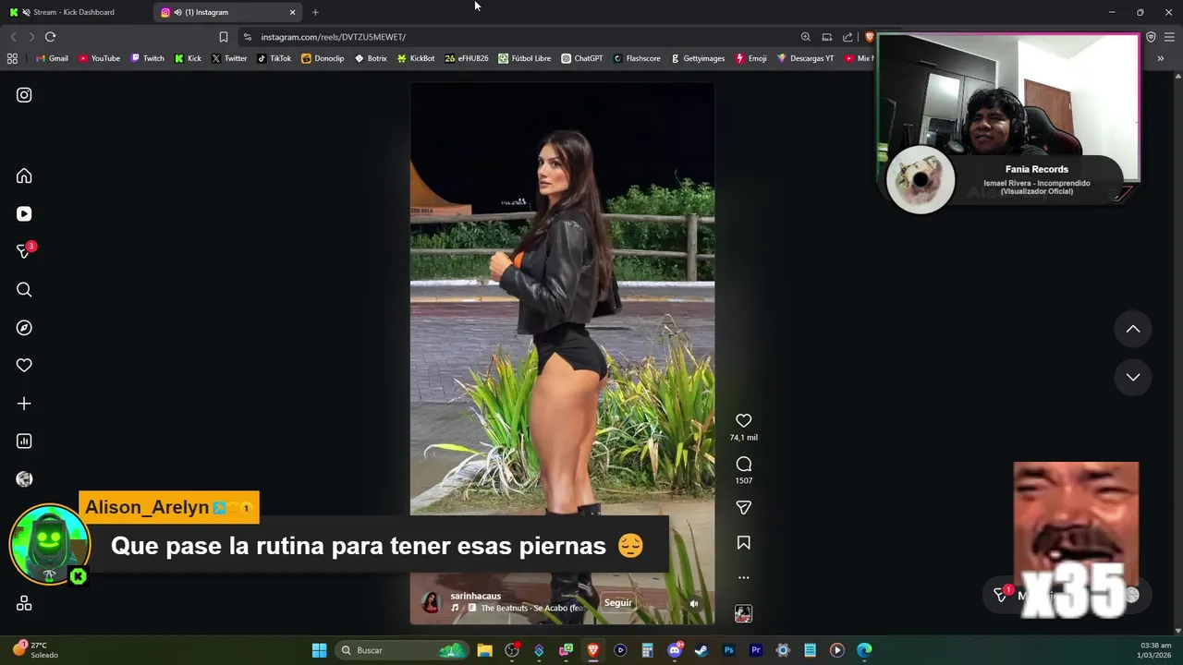Image resolution: width=1183 pixels, height=665 pixels.
Task: Open Premiere Pro from the taskbar
Action: point(755,650)
